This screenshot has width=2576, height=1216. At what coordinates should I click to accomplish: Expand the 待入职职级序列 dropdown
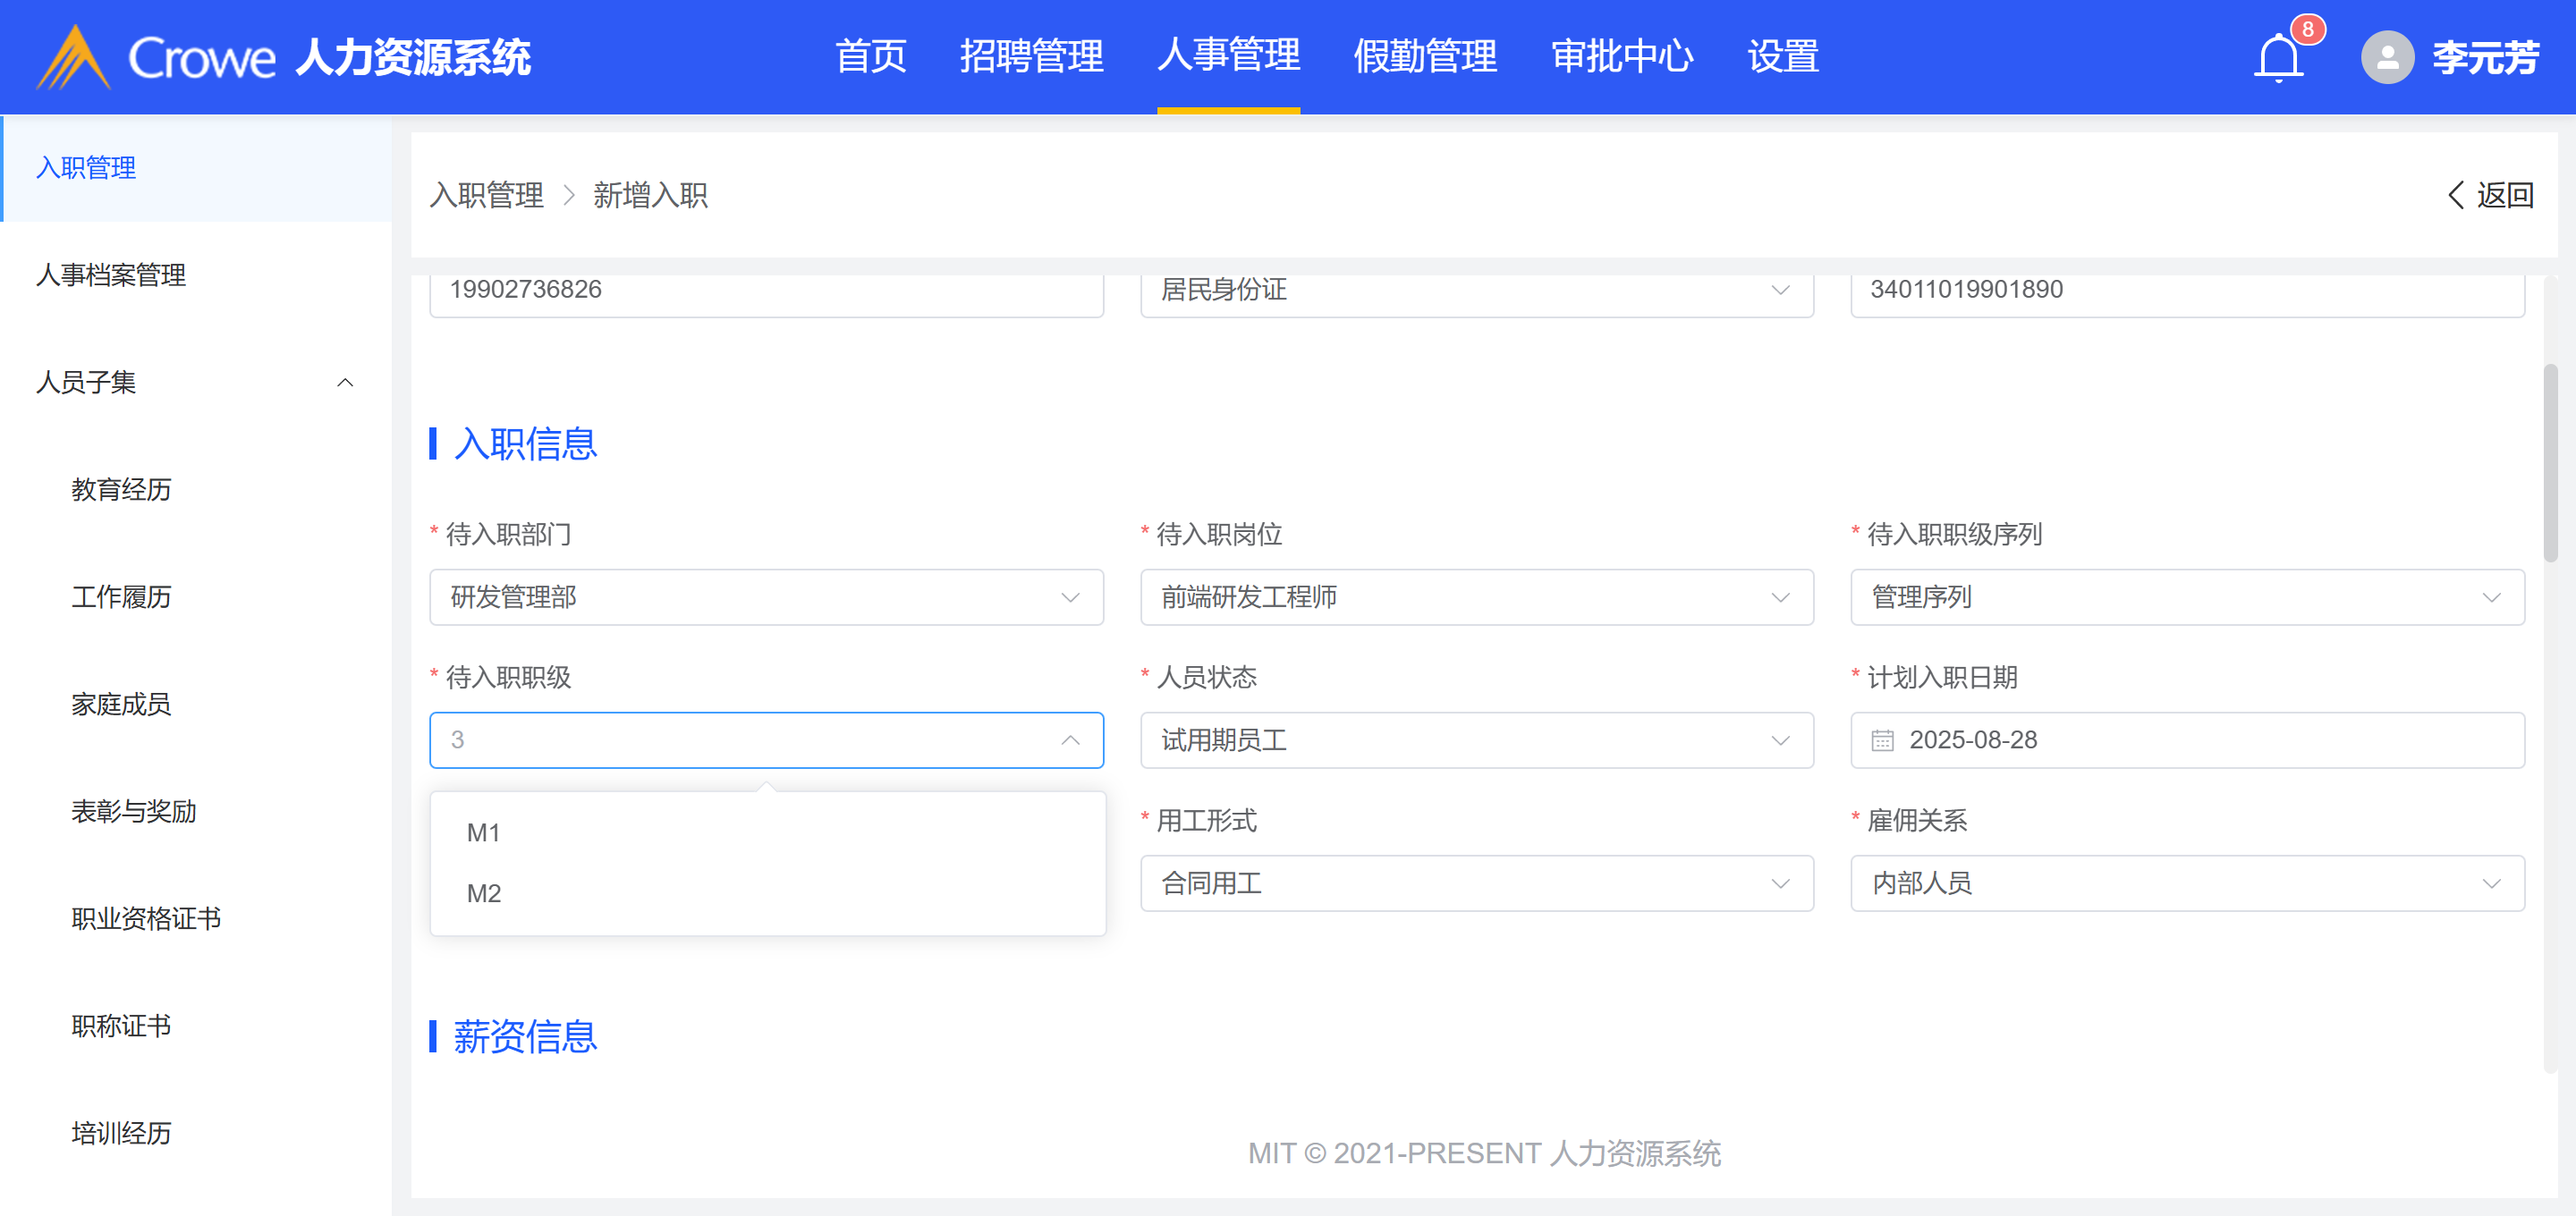coord(2186,597)
